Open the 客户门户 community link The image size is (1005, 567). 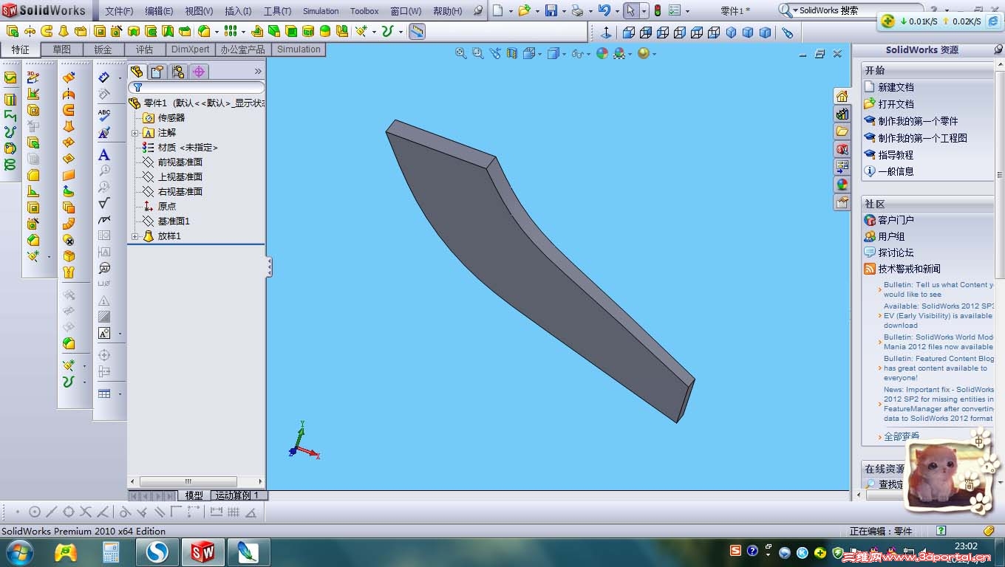click(x=896, y=220)
